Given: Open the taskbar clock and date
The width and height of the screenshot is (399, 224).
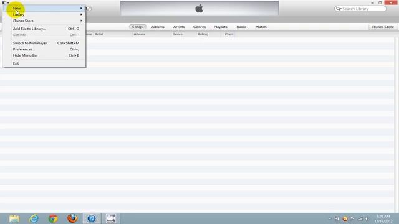Looking at the screenshot, I should 383,218.
